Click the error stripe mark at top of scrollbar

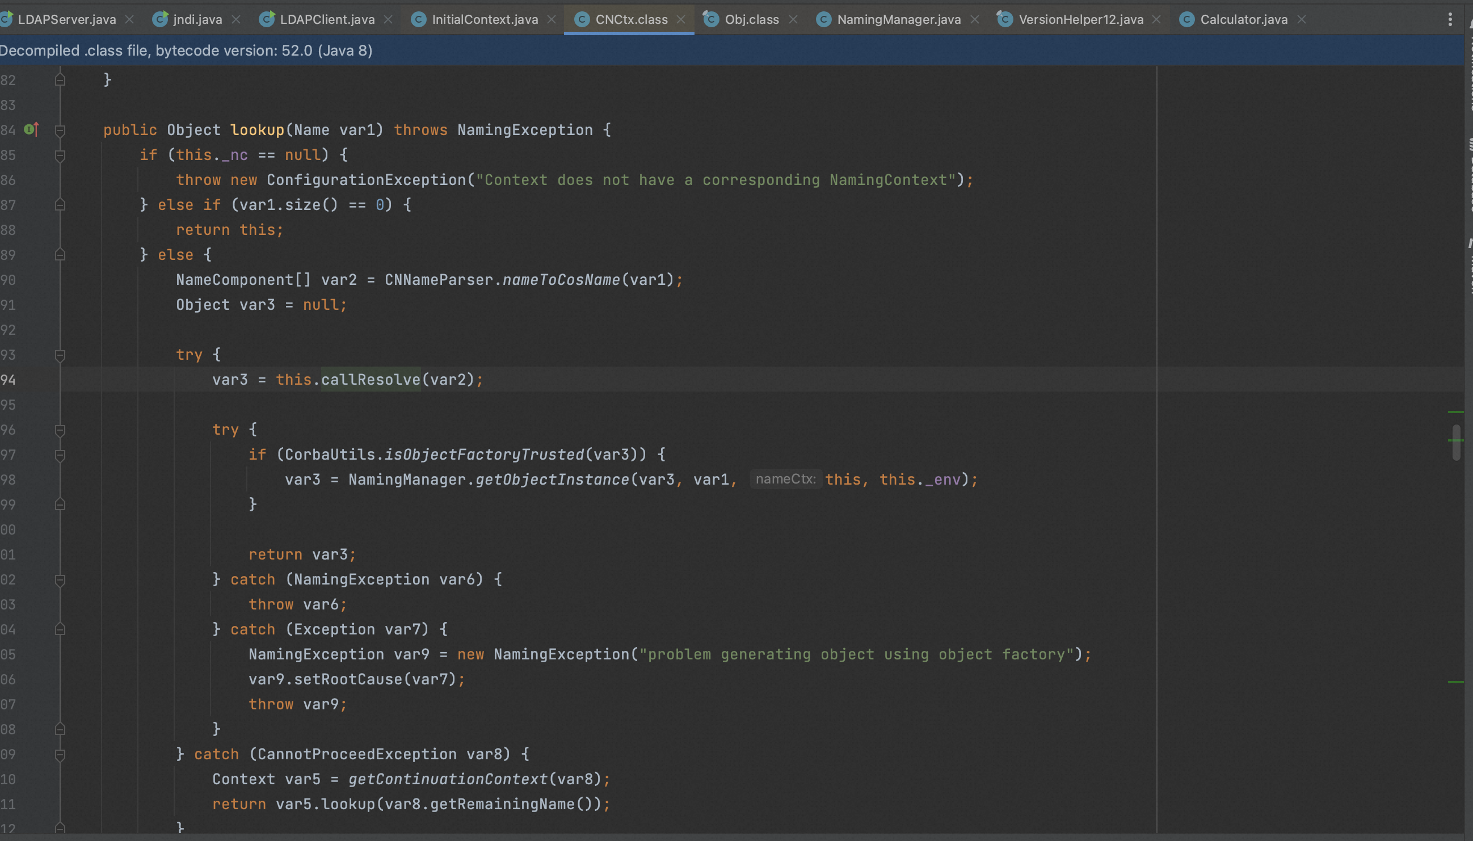point(1455,412)
